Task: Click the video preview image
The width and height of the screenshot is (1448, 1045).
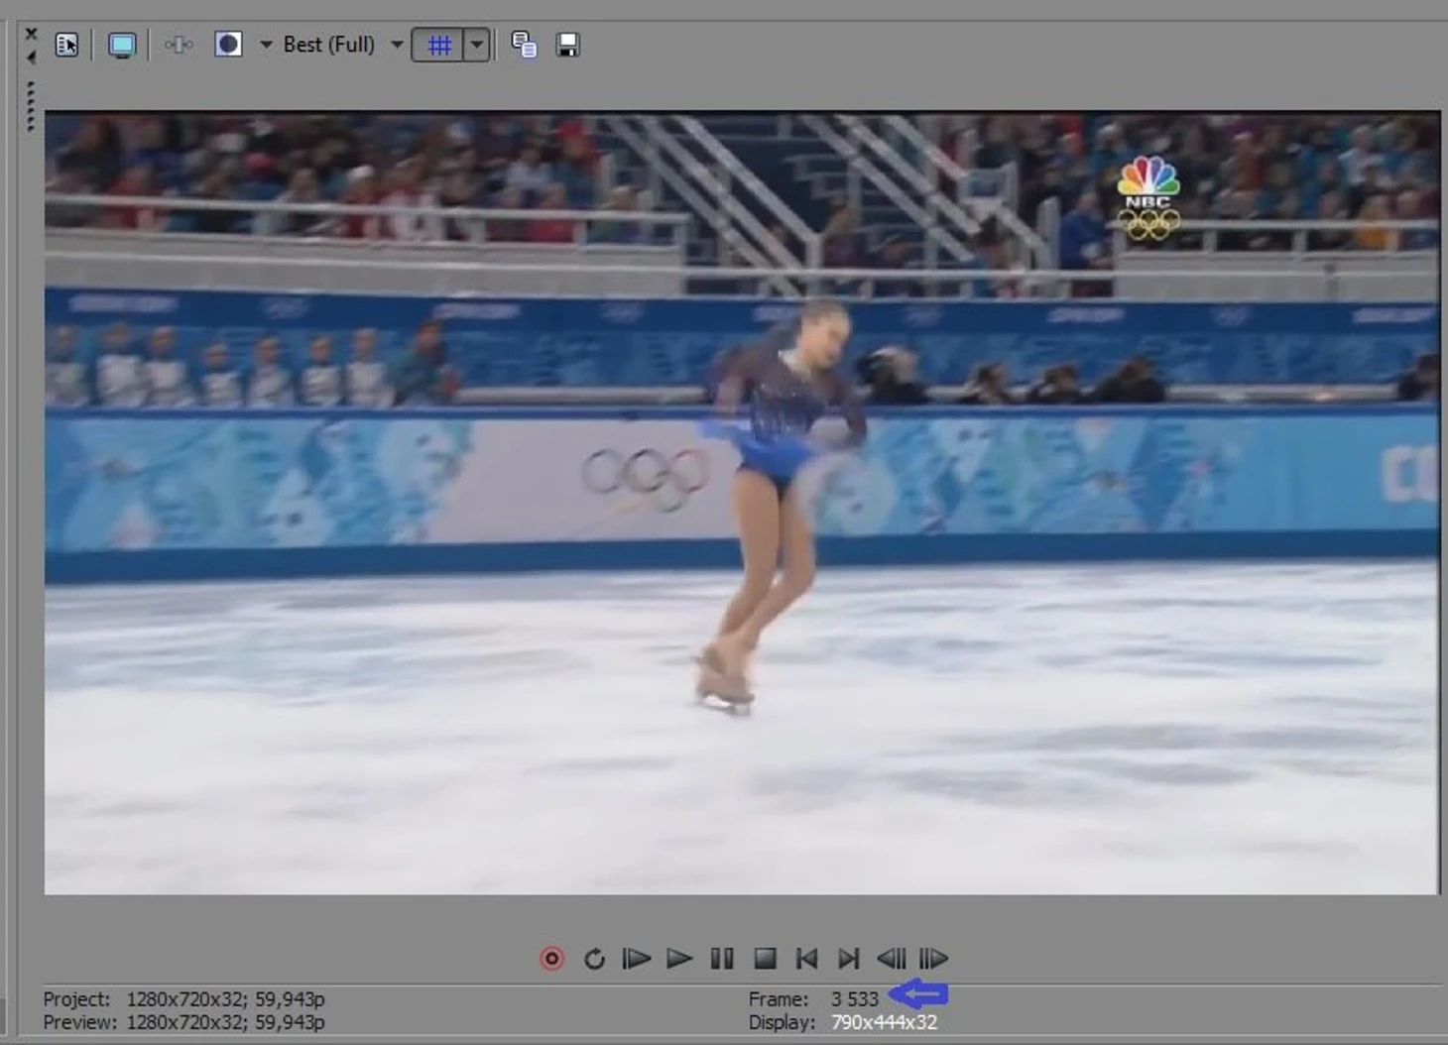Action: click(x=742, y=503)
